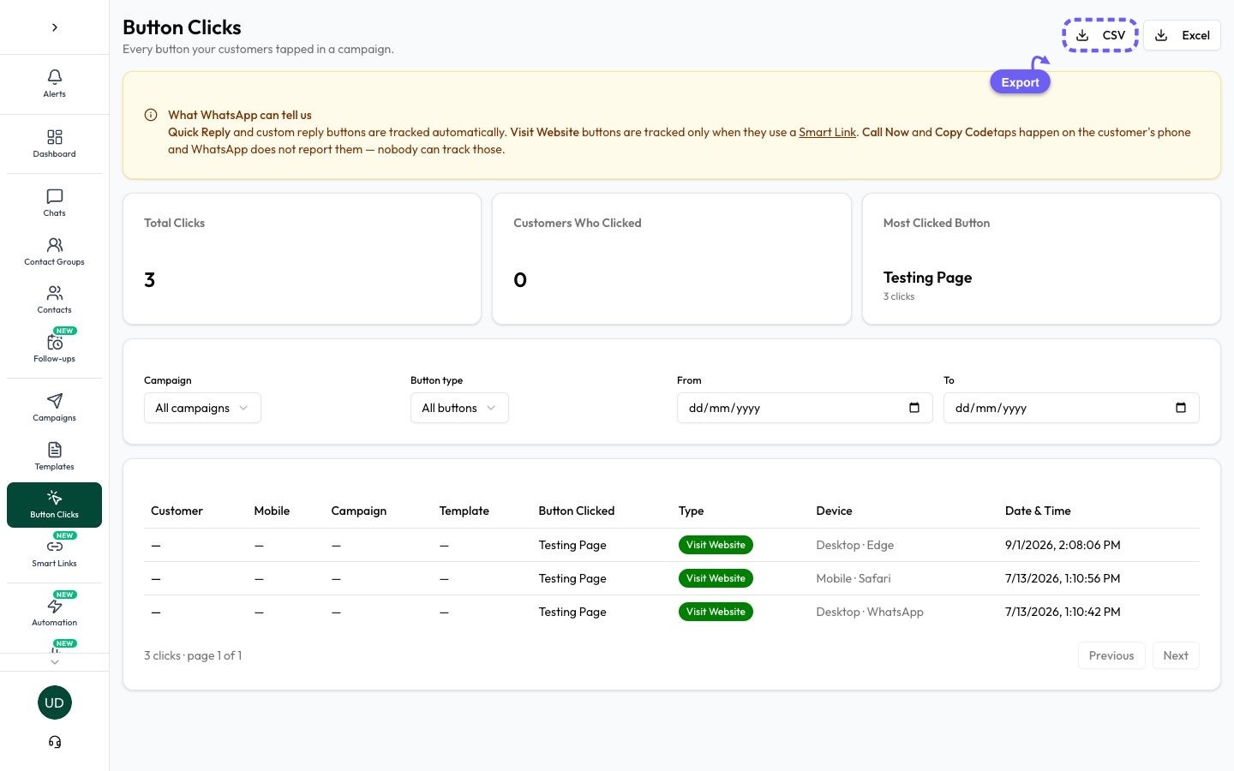This screenshot has width=1234, height=771.
Task: Click the Button Clicked column header
Action: coord(577,511)
